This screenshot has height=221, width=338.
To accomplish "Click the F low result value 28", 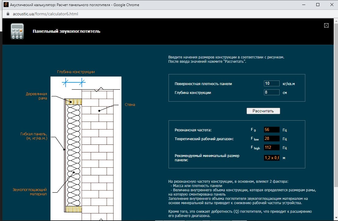I will coord(272,138).
